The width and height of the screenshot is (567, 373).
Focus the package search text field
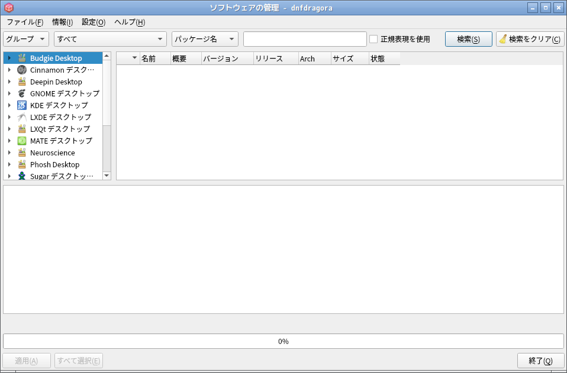tap(305, 39)
